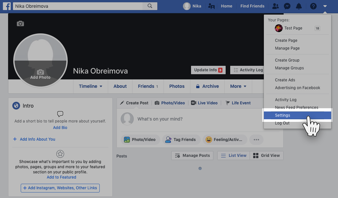
Task: Click the search field with Nika Obreimova
Action: (x=78, y=6)
